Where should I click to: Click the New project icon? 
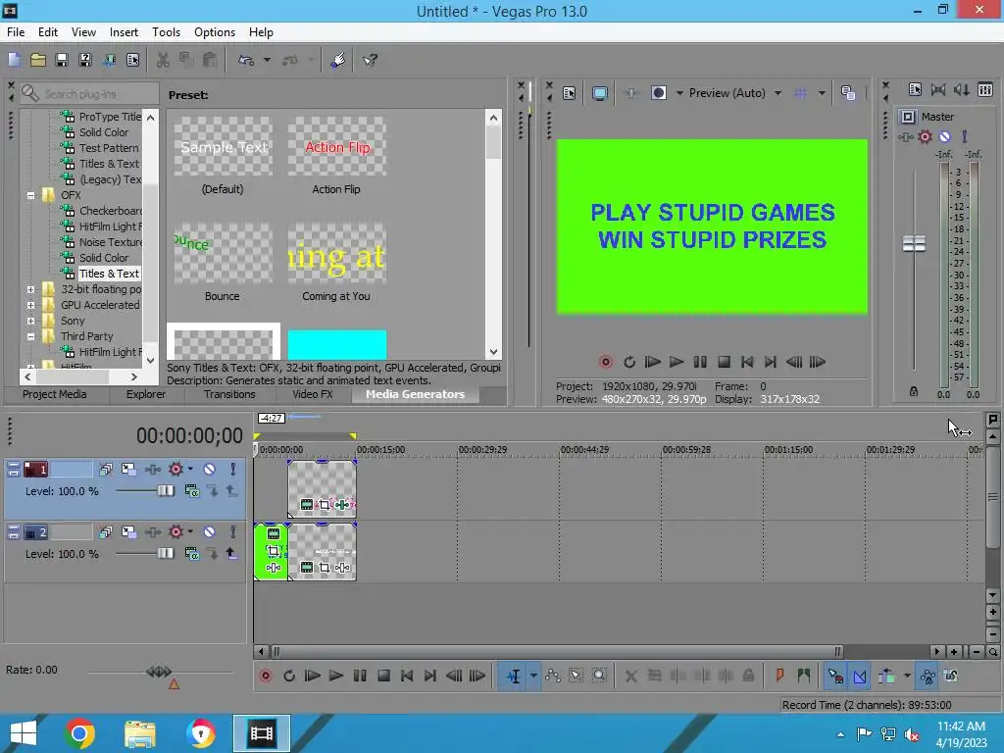14,60
